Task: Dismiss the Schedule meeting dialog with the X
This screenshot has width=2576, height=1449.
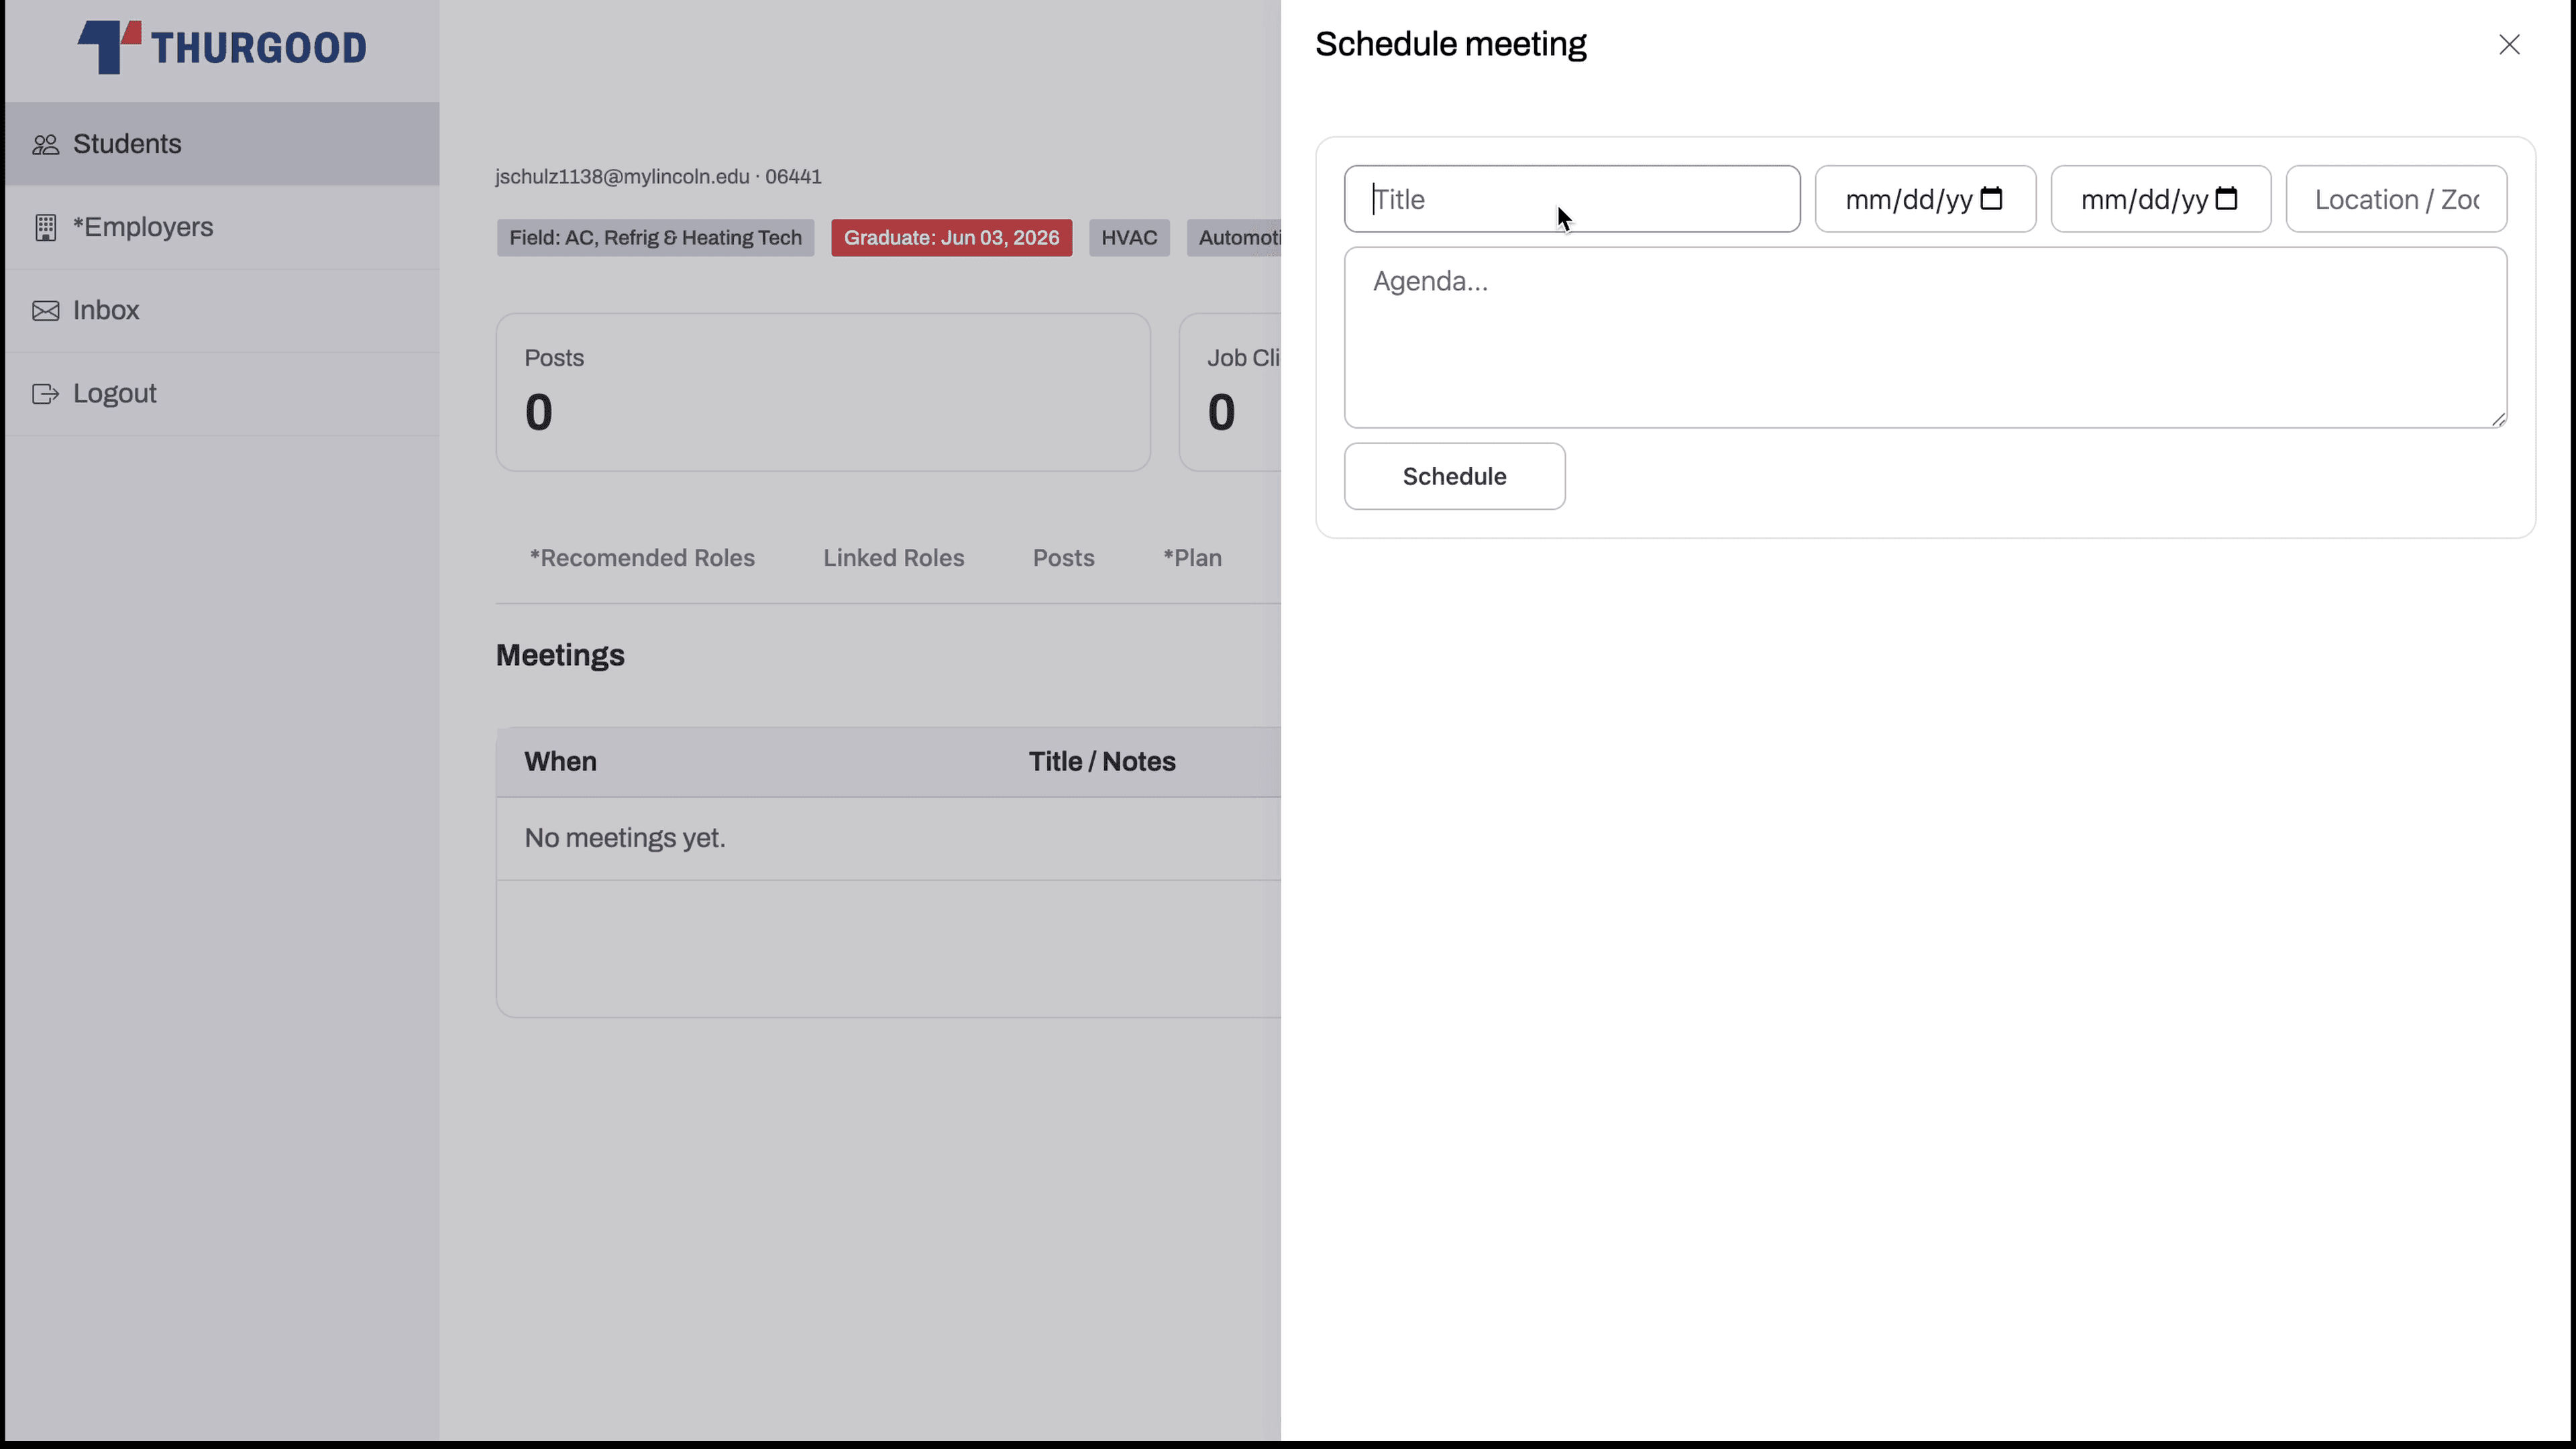Action: click(x=2510, y=44)
